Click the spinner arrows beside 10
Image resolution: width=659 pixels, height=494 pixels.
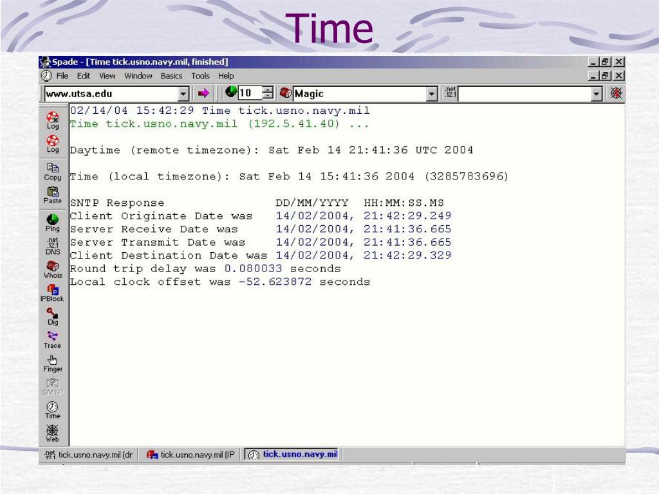267,93
